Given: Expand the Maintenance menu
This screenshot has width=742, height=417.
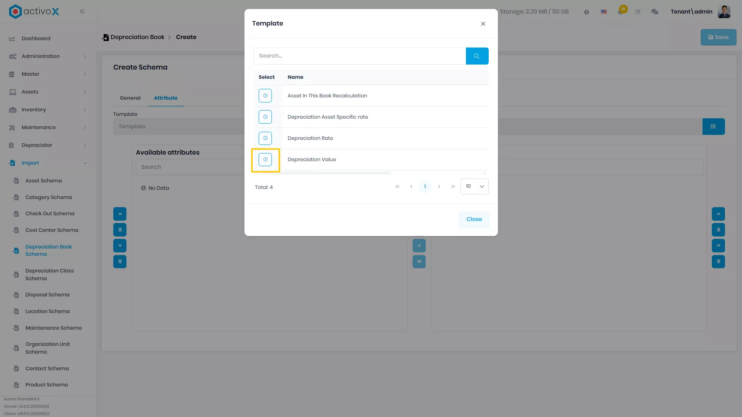Looking at the screenshot, I should 48,128.
